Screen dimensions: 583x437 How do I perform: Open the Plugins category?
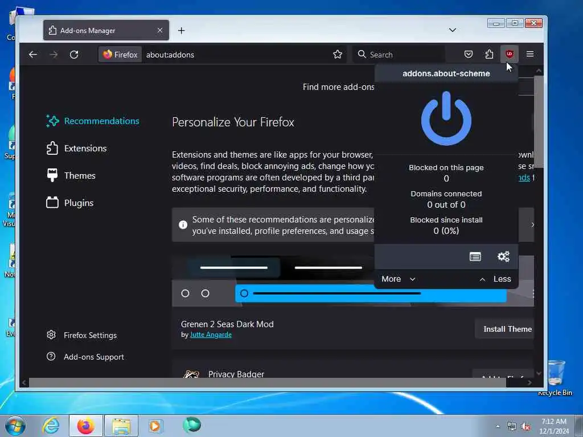70,203
